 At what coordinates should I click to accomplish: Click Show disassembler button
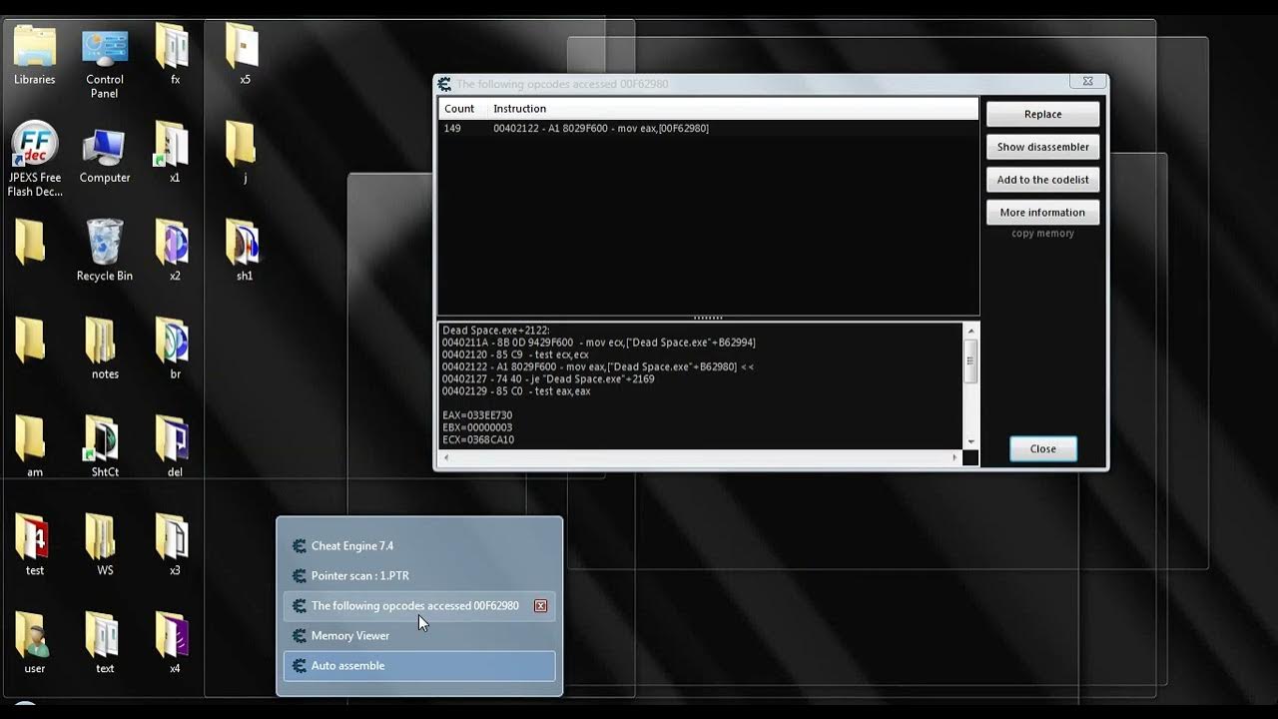tap(1042, 147)
